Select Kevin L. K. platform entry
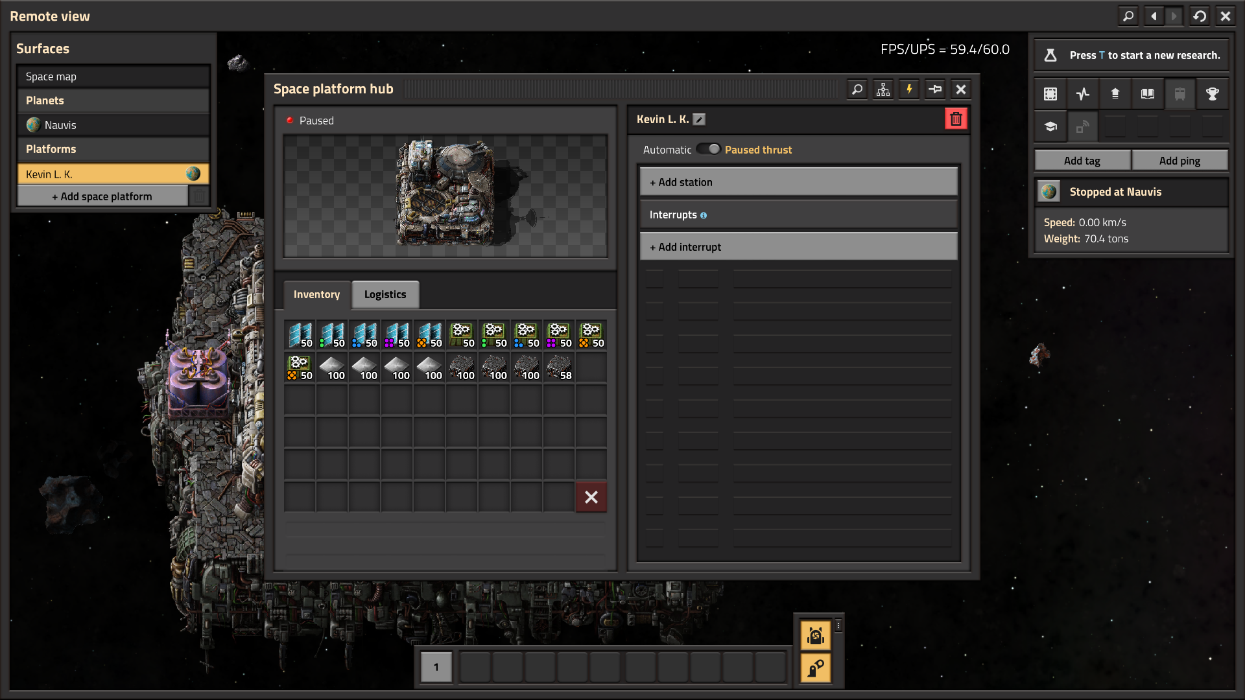The image size is (1245, 700). point(113,174)
